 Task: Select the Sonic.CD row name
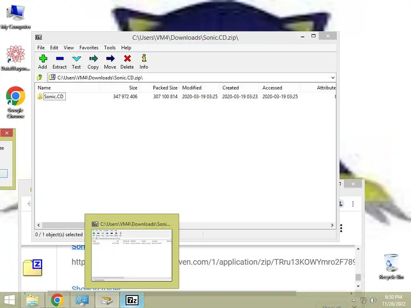(54, 96)
